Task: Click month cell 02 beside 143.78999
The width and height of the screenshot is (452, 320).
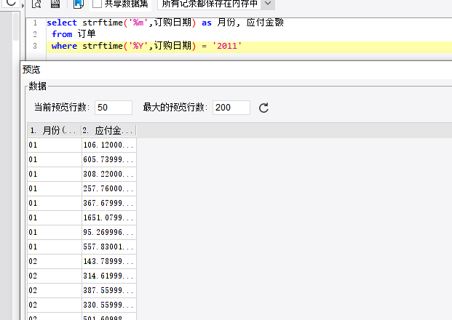Action: coord(55,261)
